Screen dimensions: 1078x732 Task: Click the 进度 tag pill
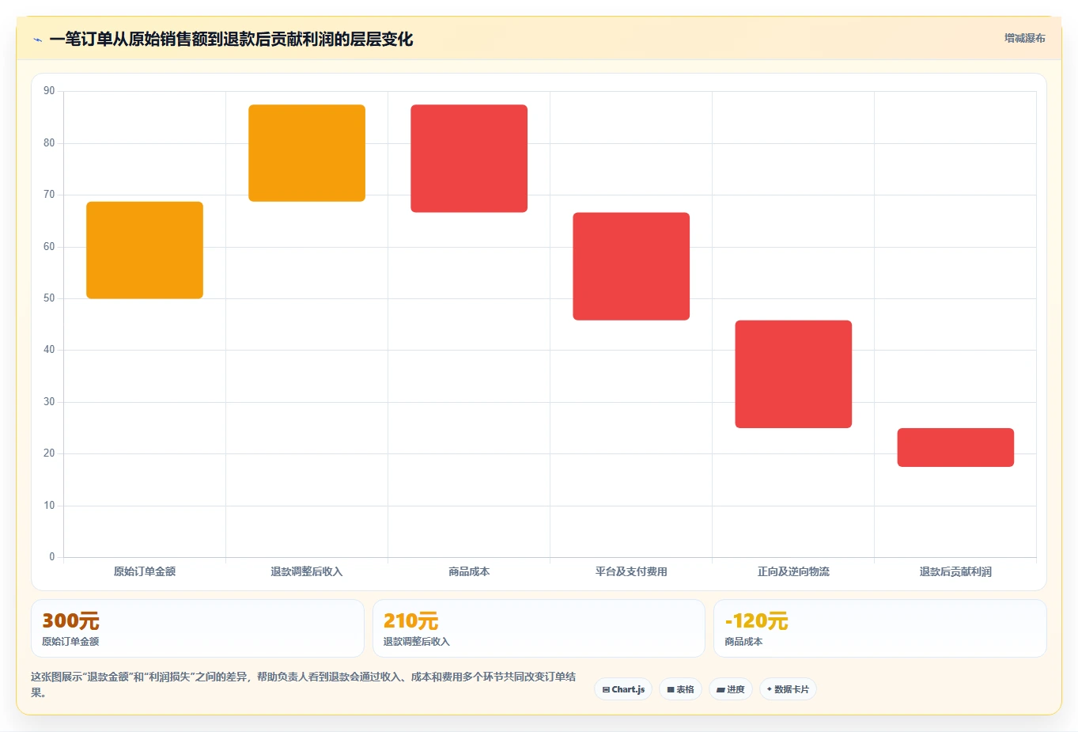tap(731, 689)
